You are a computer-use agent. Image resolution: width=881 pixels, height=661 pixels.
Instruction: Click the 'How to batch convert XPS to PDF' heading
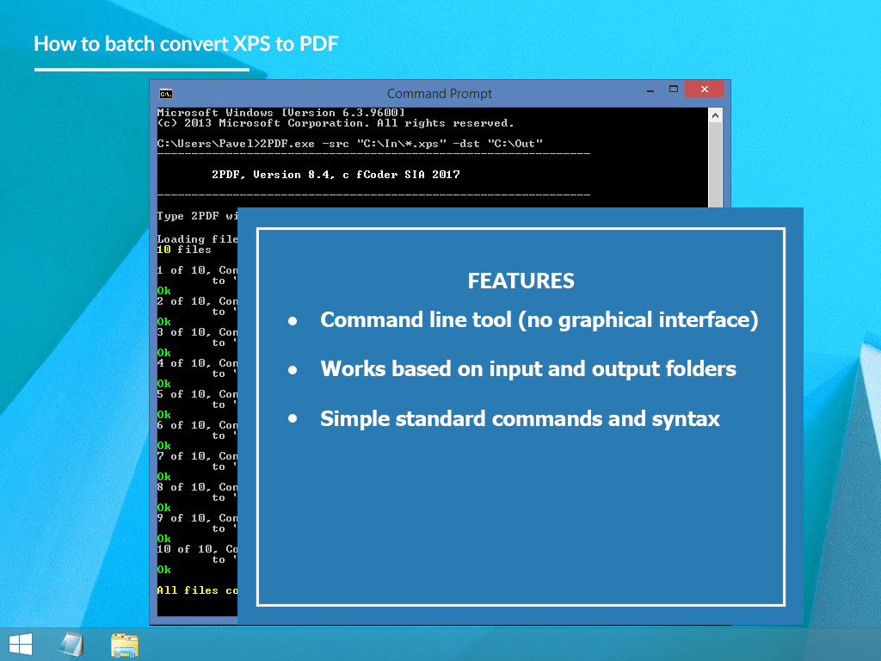(186, 44)
